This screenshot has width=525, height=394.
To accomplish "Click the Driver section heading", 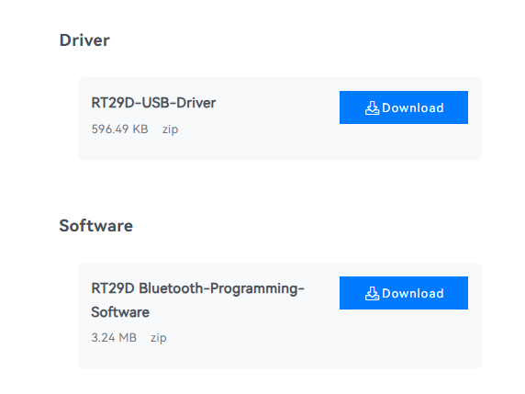I will 84,40.
